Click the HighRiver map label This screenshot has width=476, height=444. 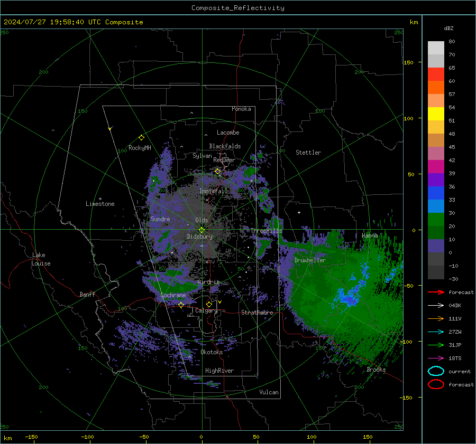(x=219, y=371)
